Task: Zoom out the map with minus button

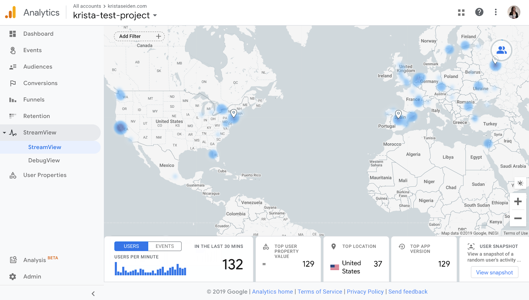Action: [518, 218]
